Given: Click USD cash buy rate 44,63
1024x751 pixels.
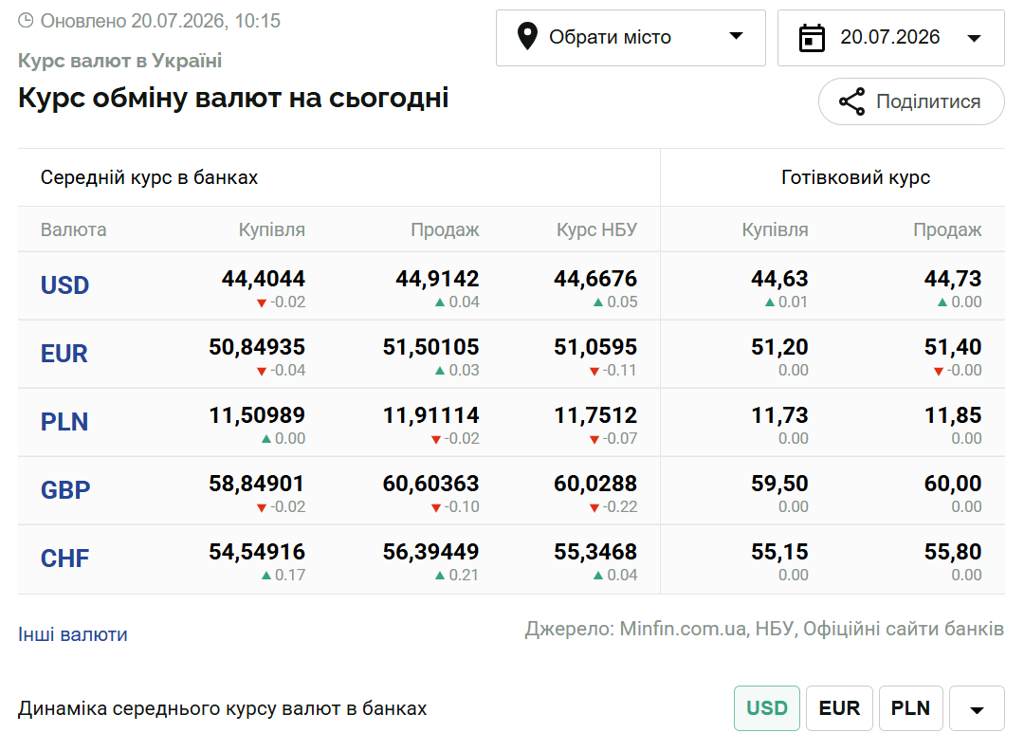Looking at the screenshot, I should click(x=779, y=279).
